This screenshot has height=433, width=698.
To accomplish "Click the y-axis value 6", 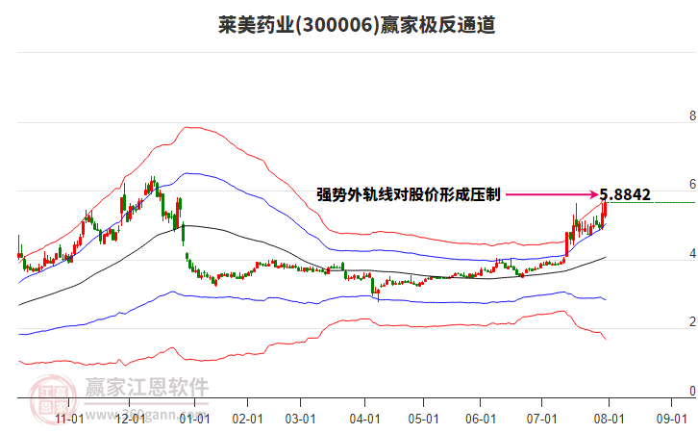I will click(x=692, y=184).
